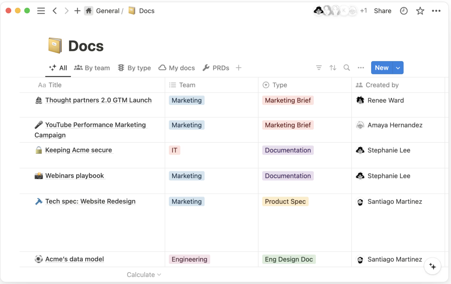
Task: Open view options via the ellipsis icon
Action: 361,67
